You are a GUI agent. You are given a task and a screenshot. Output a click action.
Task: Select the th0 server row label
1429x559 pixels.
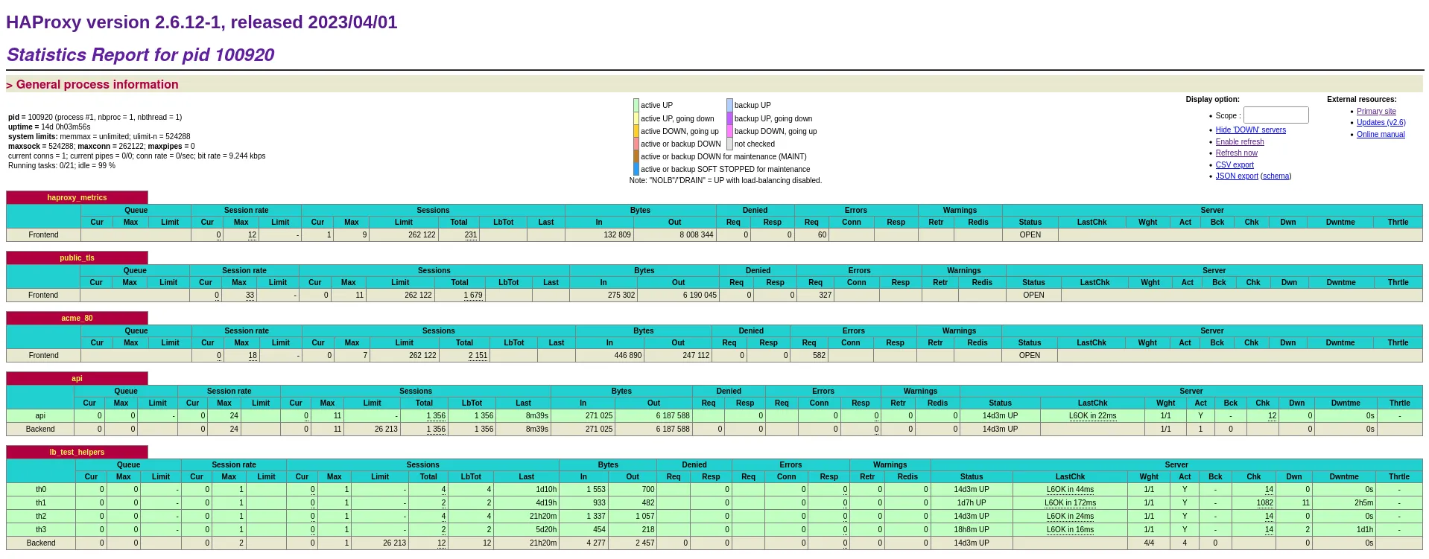point(41,490)
